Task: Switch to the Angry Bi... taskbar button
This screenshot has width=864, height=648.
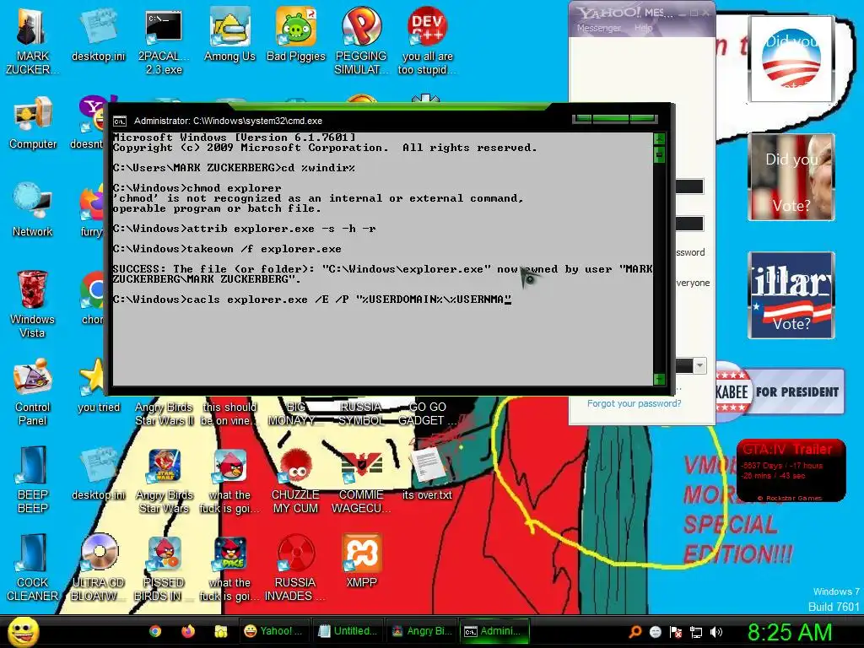Action: pyautogui.click(x=422, y=631)
